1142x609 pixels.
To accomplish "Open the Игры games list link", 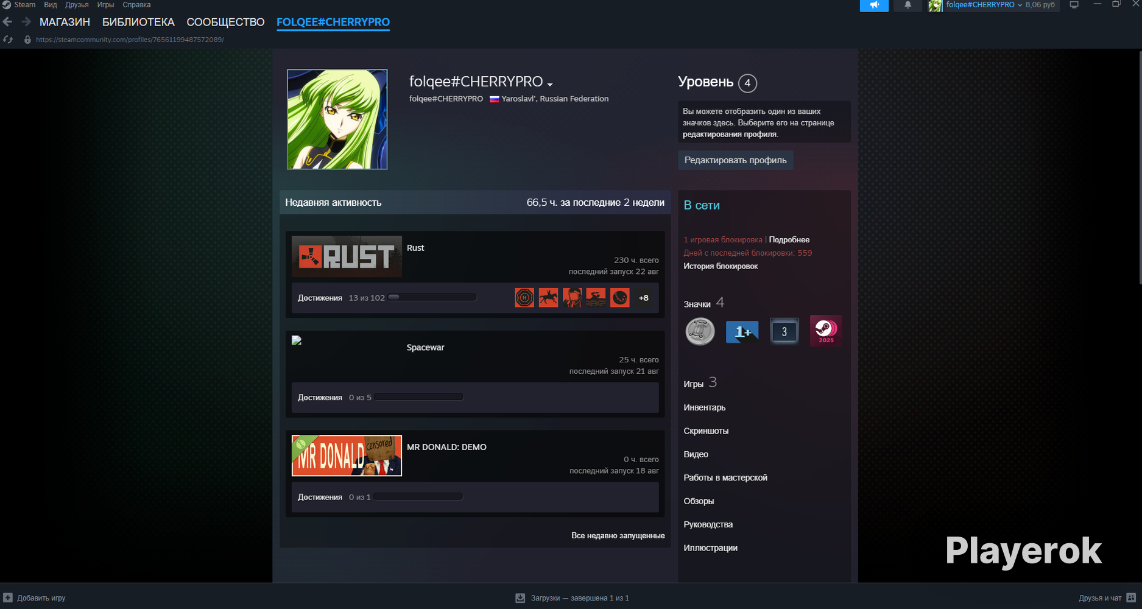I will (x=700, y=383).
